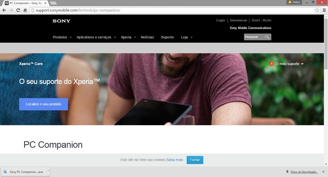Open the Inscreva-se link

[238, 20]
